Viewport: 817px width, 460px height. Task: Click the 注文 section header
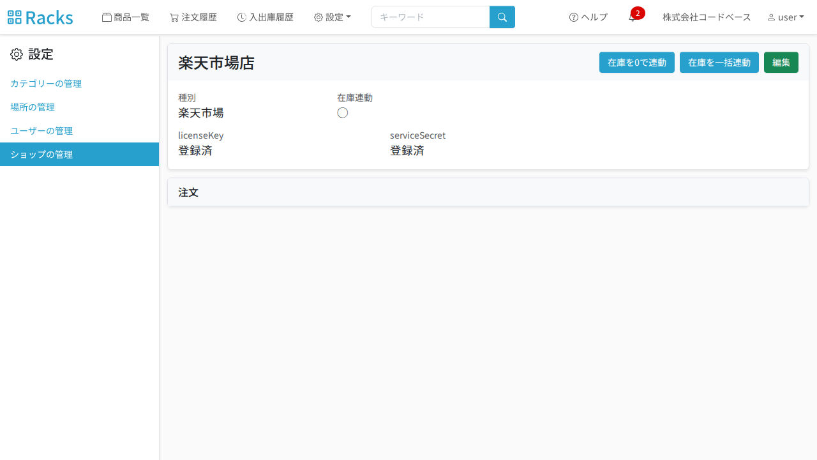tap(488, 192)
